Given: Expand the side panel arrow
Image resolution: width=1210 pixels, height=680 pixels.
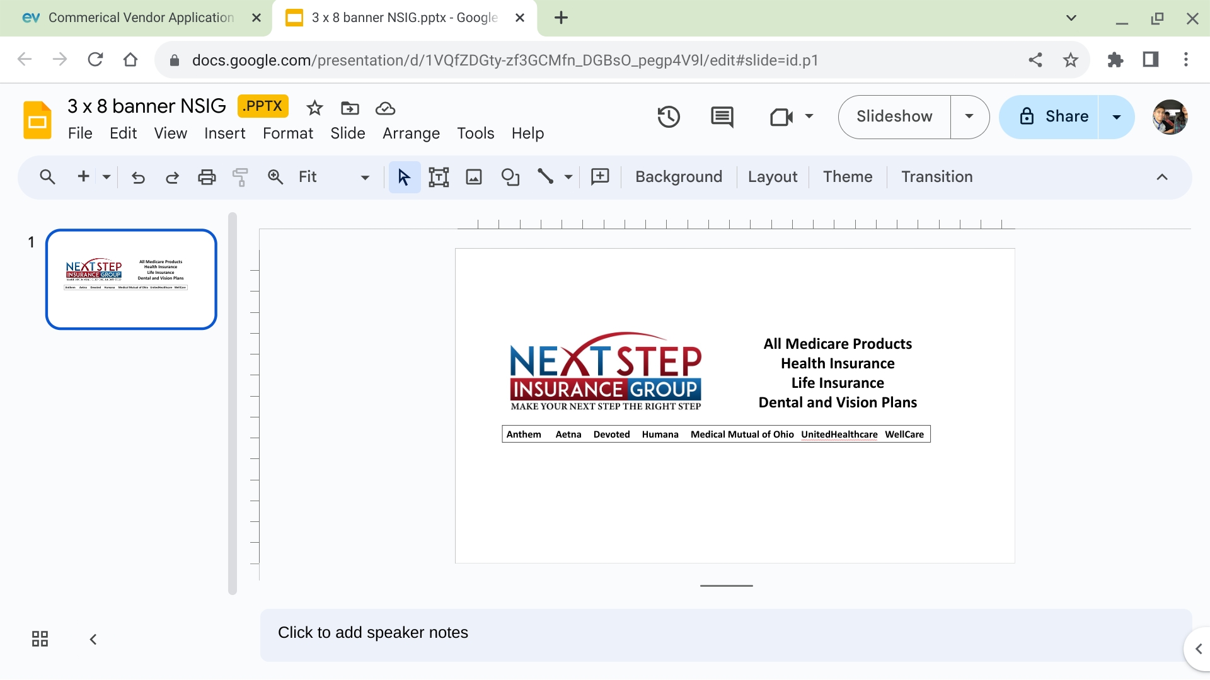Looking at the screenshot, I should tap(1198, 649).
